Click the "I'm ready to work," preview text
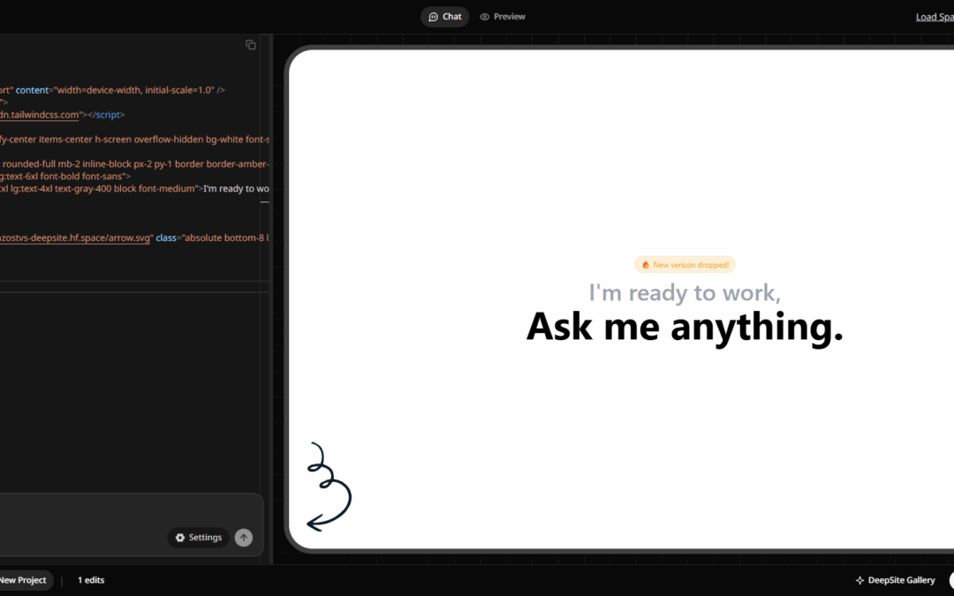954x596 pixels. (x=685, y=292)
